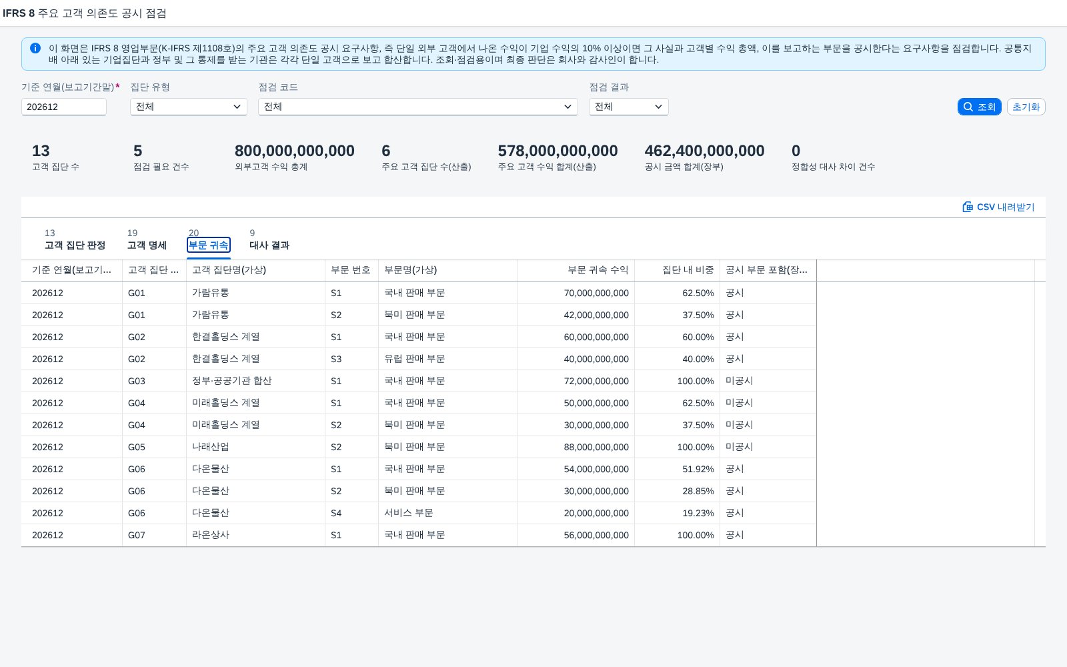
Task: Click the 점검 필요 건수 value 5
Action: pos(138,151)
